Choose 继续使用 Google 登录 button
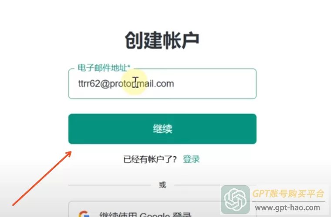The width and height of the screenshot is (331, 217). (162, 209)
